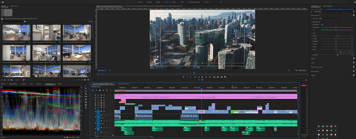Screen dimensions: 356x139
Task: Click the Lift button in Program monitor
Action: coord(214,77)
